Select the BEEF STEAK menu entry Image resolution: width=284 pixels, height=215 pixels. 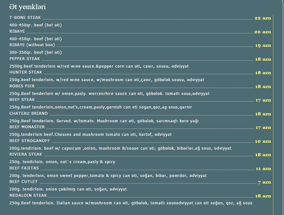(x=22, y=100)
